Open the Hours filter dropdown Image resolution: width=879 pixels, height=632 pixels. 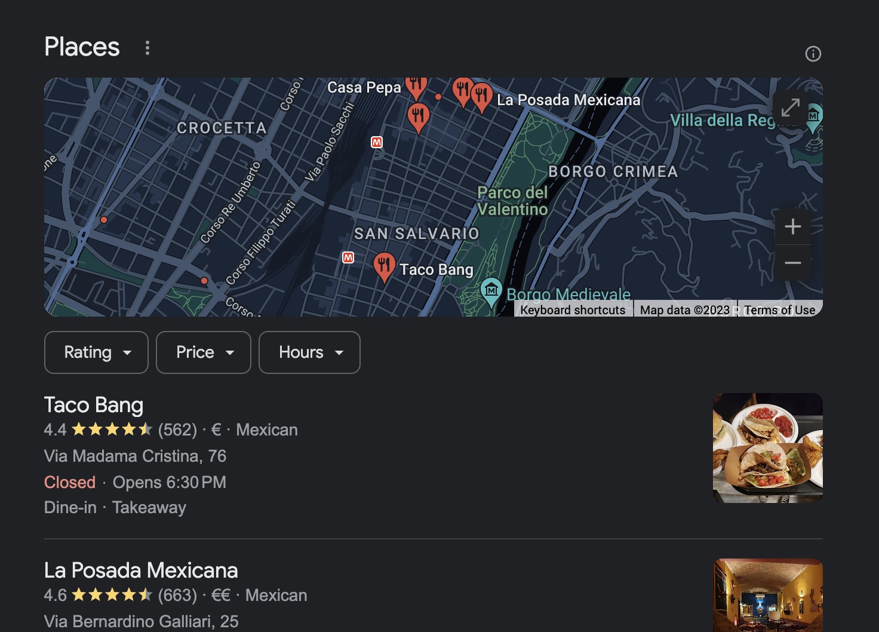[x=309, y=352]
